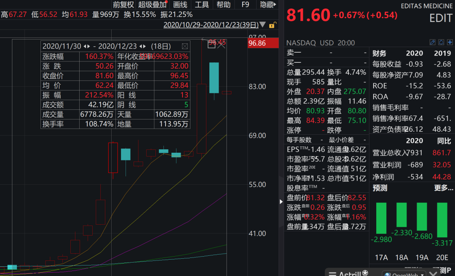Toggle the yellow lock icon

click(x=272, y=25)
